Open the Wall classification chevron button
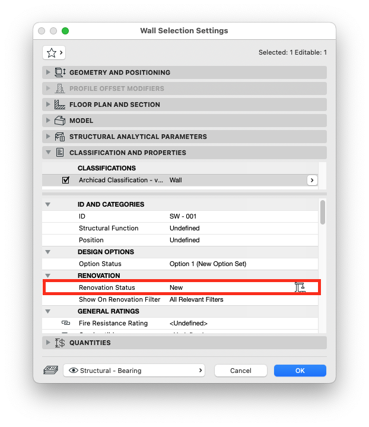 coord(312,180)
